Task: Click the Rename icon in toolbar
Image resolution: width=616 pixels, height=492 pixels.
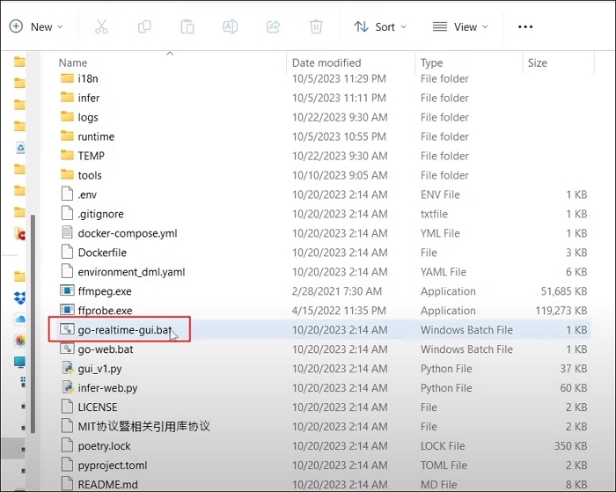Action: [x=229, y=26]
